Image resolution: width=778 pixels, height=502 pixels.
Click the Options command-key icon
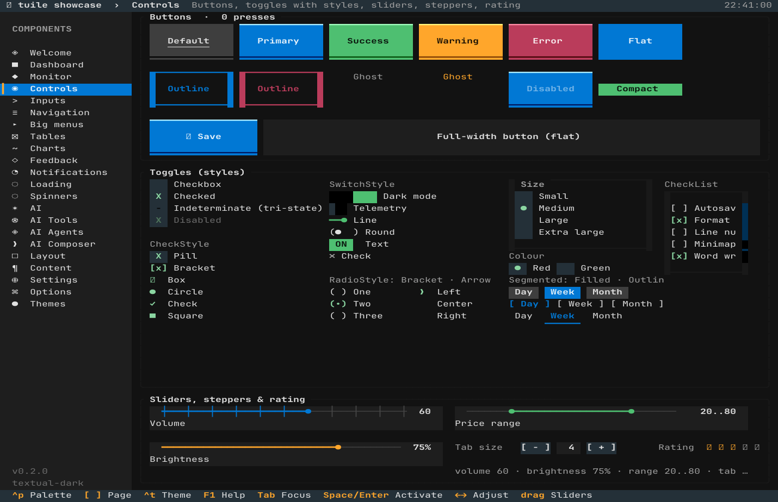point(15,292)
